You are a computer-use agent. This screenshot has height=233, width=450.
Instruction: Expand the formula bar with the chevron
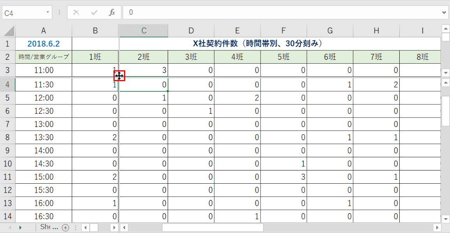(x=445, y=12)
